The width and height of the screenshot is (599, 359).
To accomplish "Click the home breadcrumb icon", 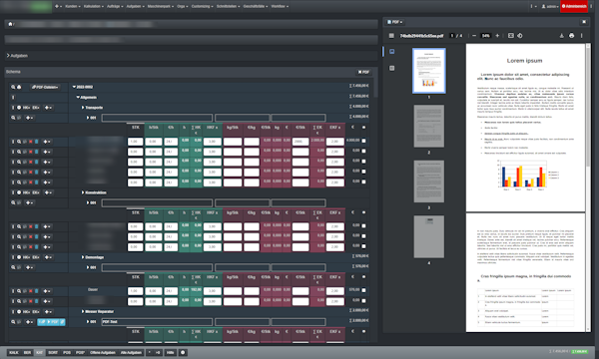I will 10,24.
